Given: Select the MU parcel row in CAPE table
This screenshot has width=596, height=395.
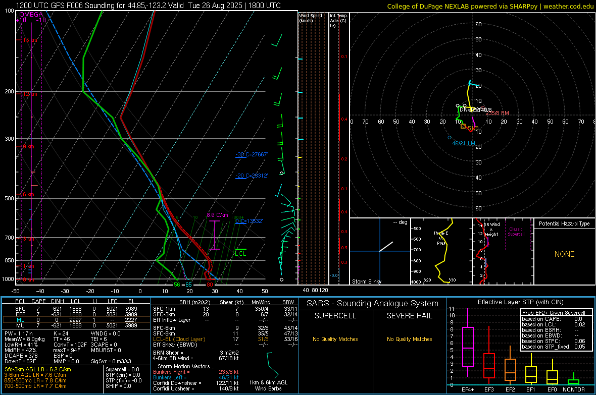Looking at the screenshot, I should click(76, 325).
